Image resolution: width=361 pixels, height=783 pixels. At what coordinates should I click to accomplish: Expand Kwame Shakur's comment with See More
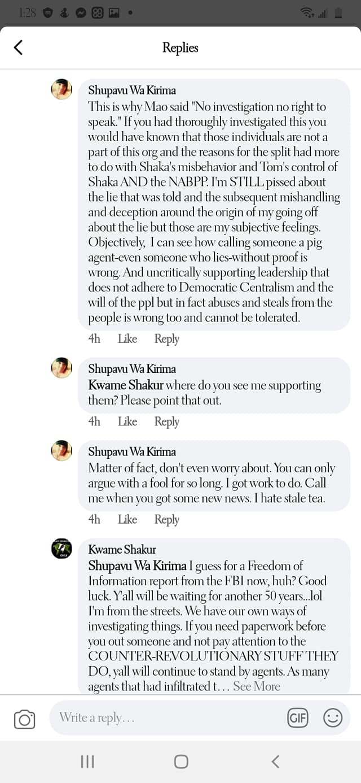tap(257, 686)
